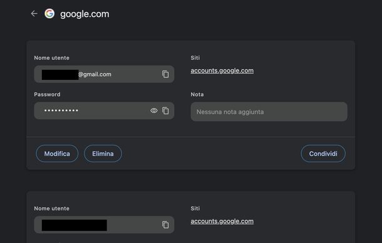Click the google.com page title
This screenshot has height=243, width=382.
point(85,14)
